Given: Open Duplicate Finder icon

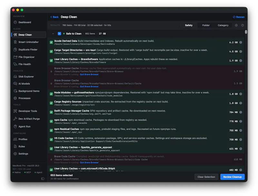Looking at the screenshot, I should click(x=15, y=49).
